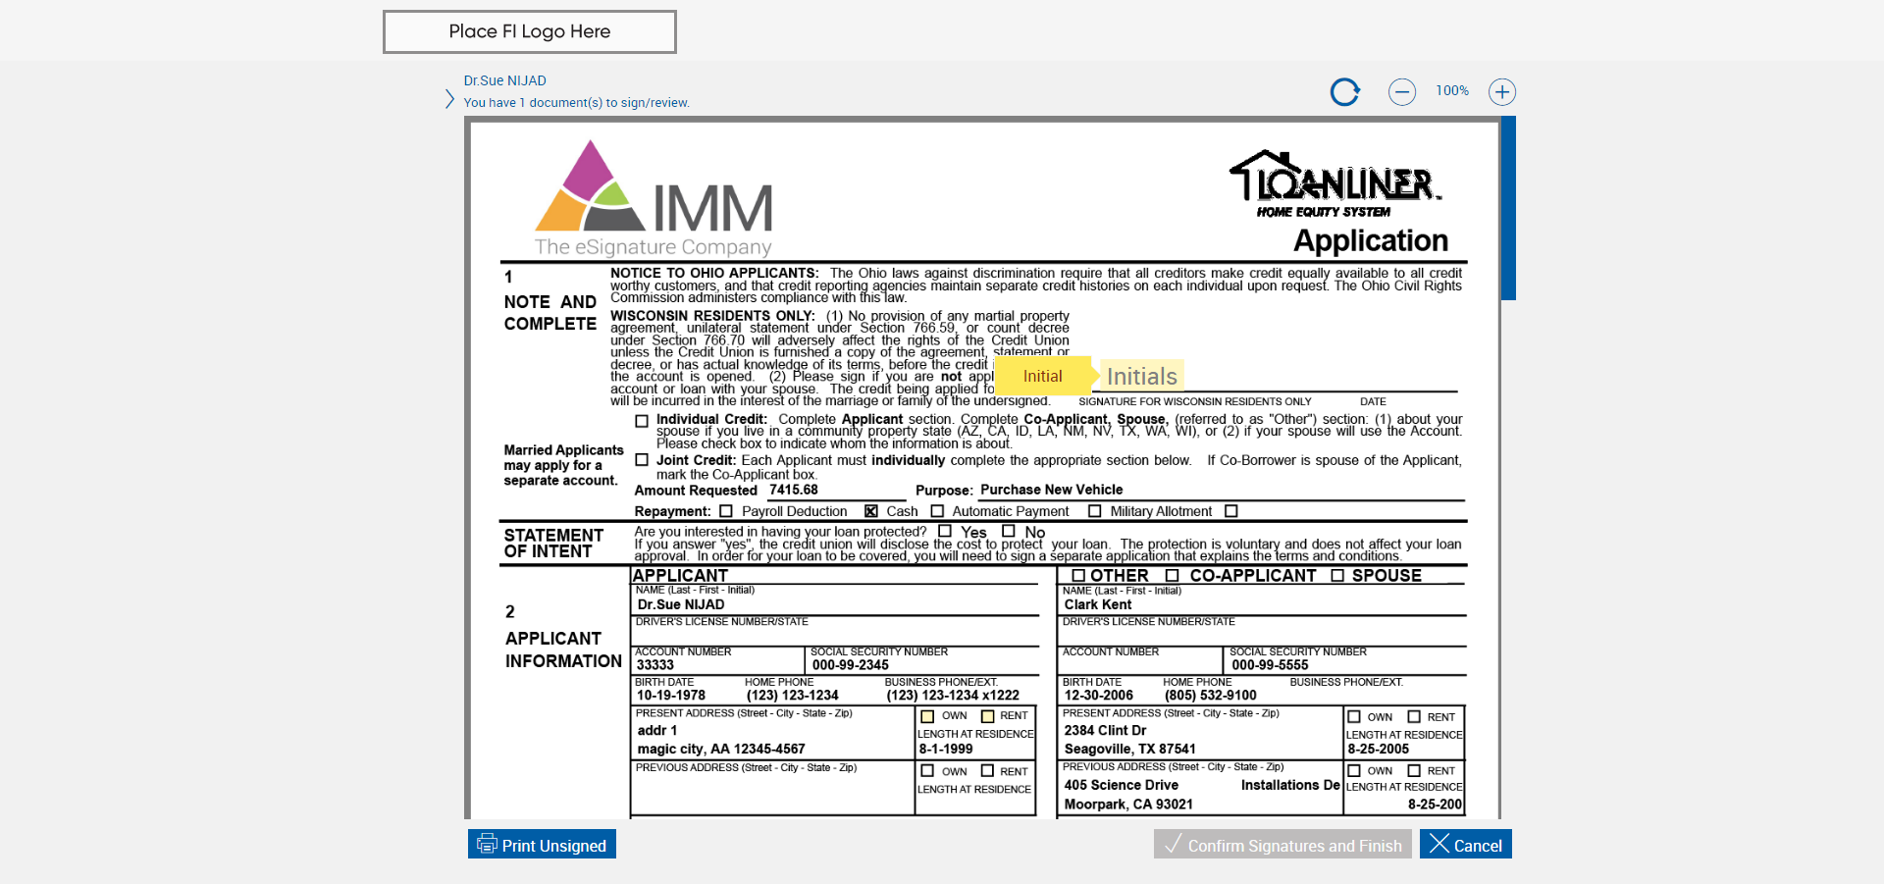The image size is (1884, 884).
Task: Tick the OTHER checkbox
Action: 1078,576
